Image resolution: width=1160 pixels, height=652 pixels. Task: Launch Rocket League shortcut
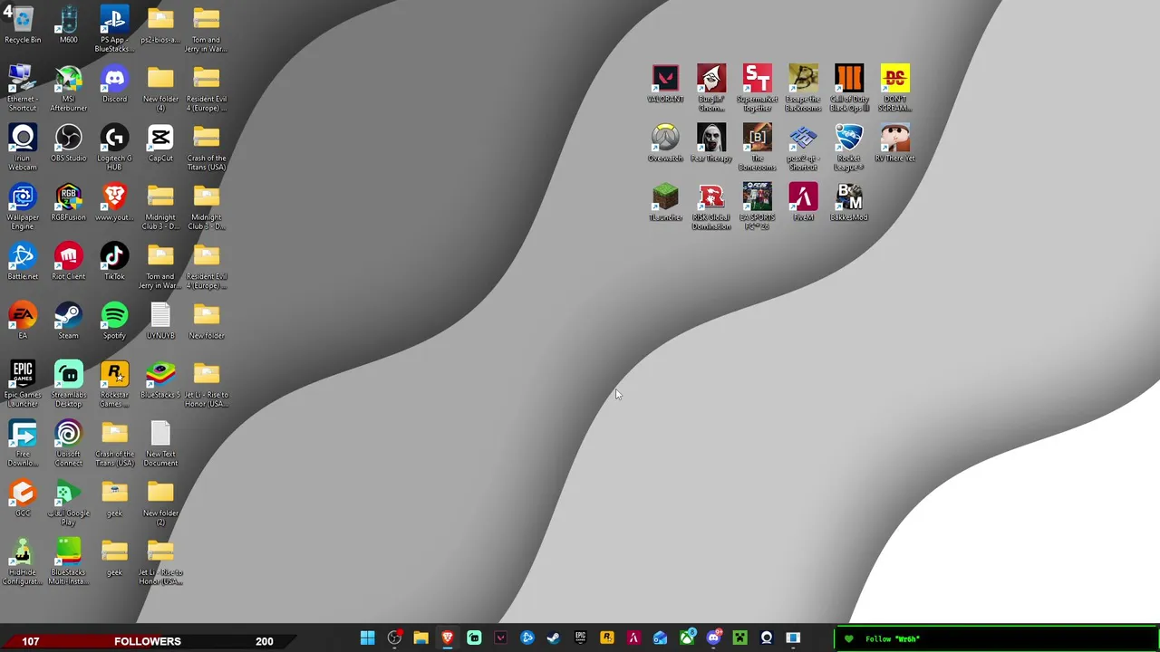tap(849, 147)
